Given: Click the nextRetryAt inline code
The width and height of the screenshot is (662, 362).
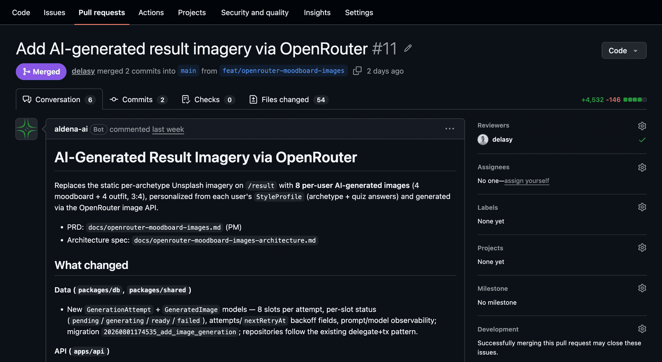Looking at the screenshot, I should pyautogui.click(x=265, y=321).
